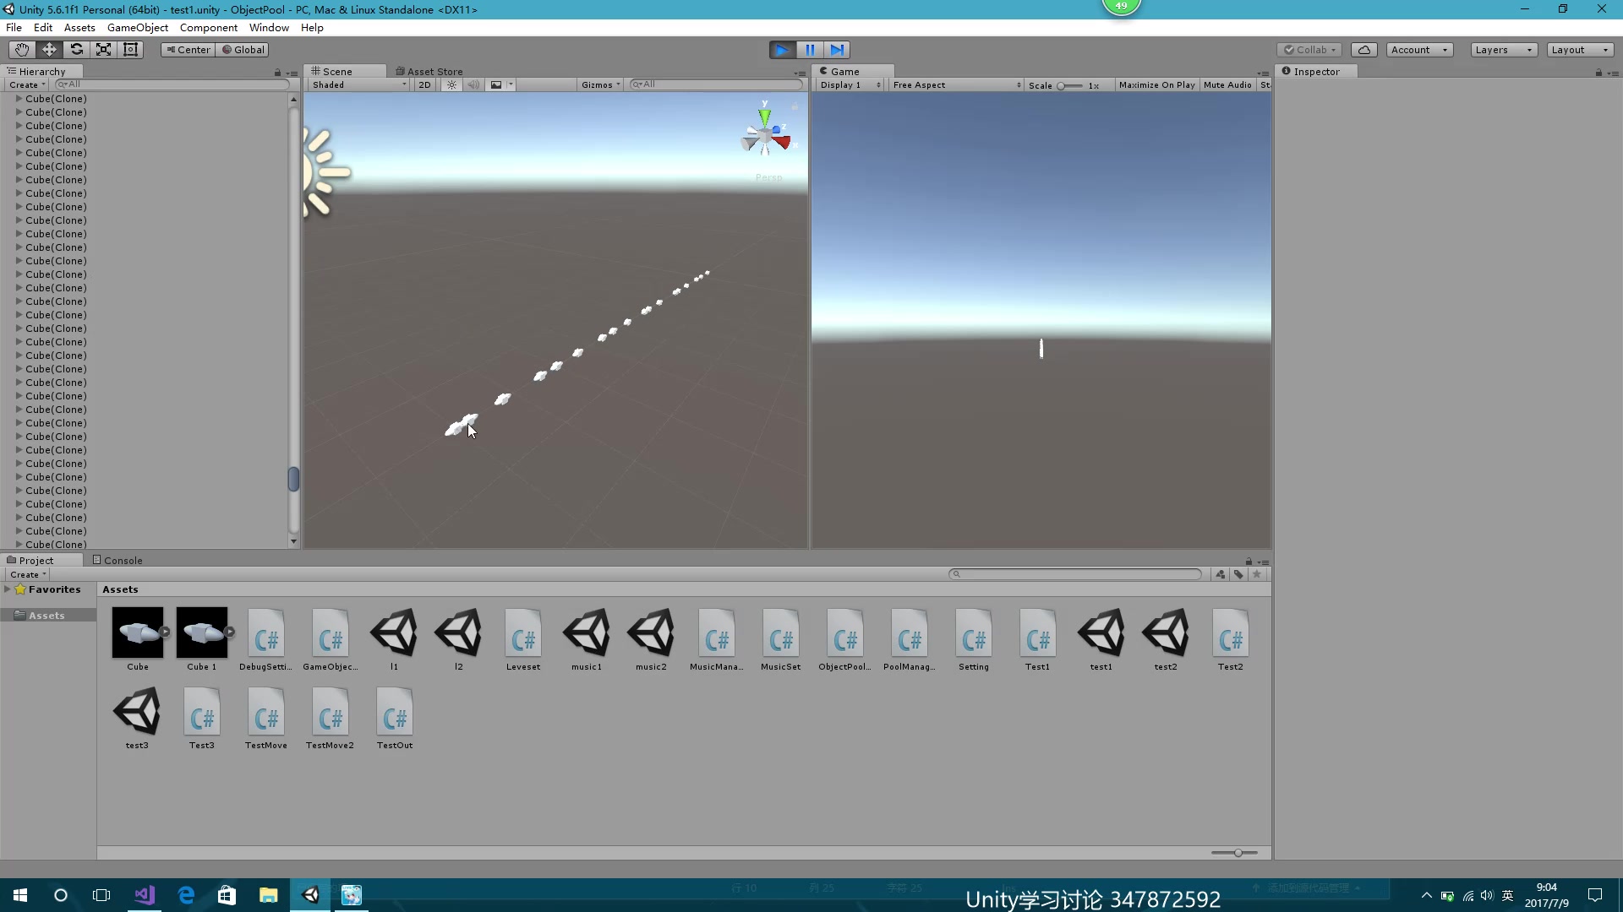1623x912 pixels.
Task: Select the Move tool in the toolbar
Action: click(x=48, y=49)
